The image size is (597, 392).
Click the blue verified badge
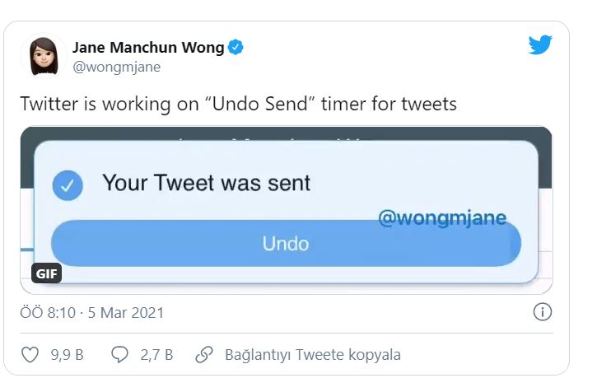236,47
